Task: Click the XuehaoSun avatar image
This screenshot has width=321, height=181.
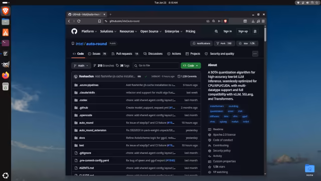Action: (x=76, y=76)
